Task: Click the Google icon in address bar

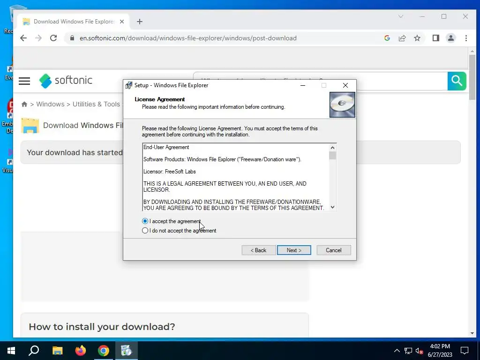Action: 387,38
